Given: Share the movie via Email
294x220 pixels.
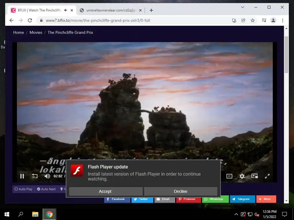Looking at the screenshot, I should [x=165, y=199].
